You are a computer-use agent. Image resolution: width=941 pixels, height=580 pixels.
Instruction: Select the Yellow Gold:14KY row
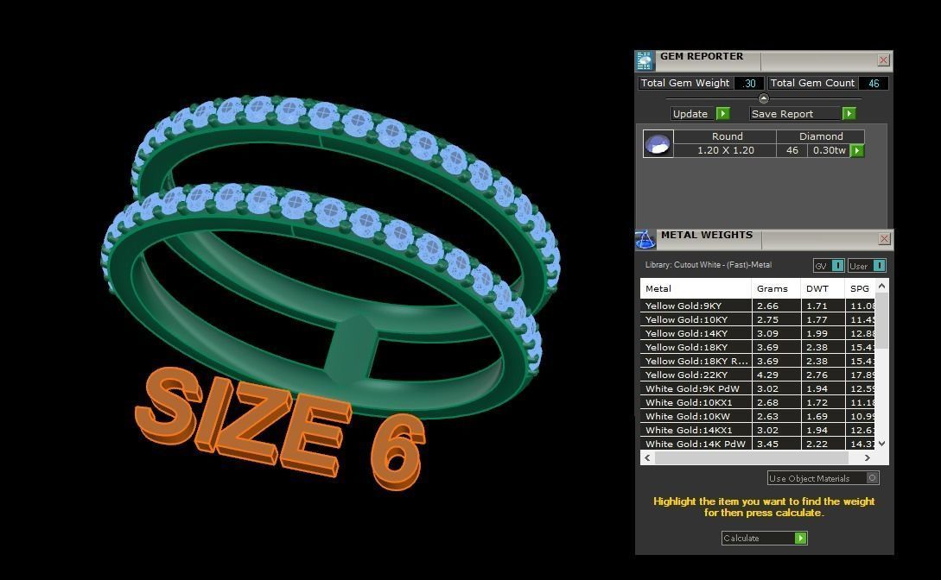758,333
